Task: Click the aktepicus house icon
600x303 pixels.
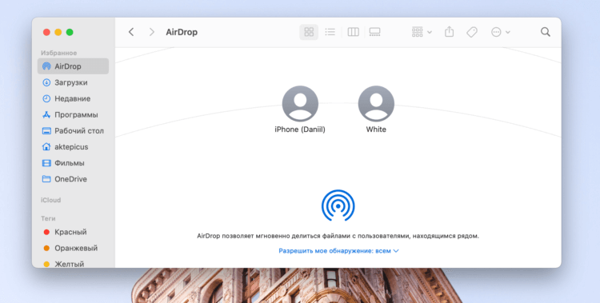Action: pyautogui.click(x=46, y=146)
